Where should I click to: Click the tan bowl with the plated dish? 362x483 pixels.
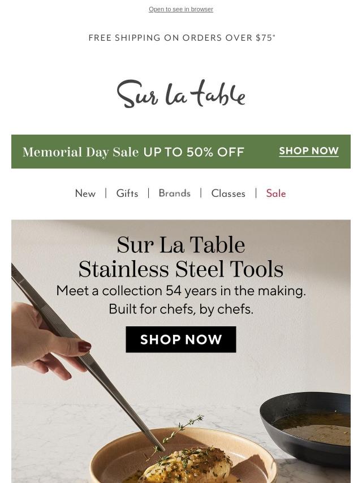(185, 456)
